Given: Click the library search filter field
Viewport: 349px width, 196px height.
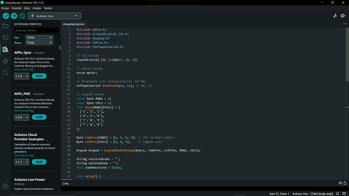Looking at the screenshot, I should coord(36,30).
